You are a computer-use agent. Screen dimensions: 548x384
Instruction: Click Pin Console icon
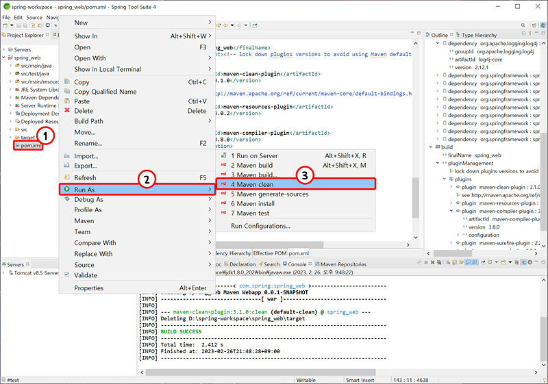[x=483, y=262]
